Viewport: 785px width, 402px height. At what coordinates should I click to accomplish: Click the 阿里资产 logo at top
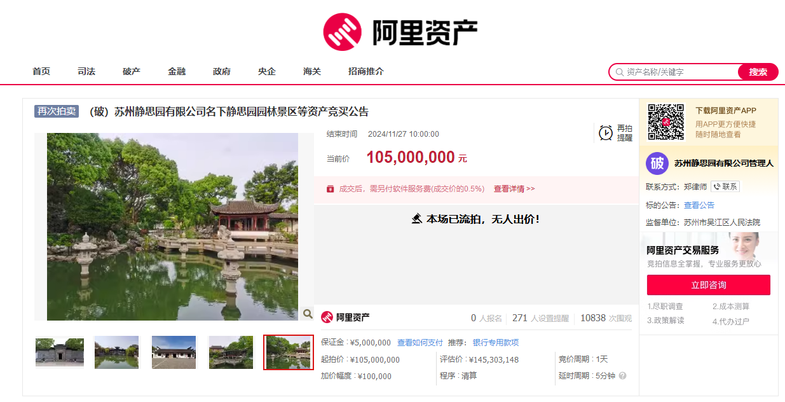coord(400,32)
